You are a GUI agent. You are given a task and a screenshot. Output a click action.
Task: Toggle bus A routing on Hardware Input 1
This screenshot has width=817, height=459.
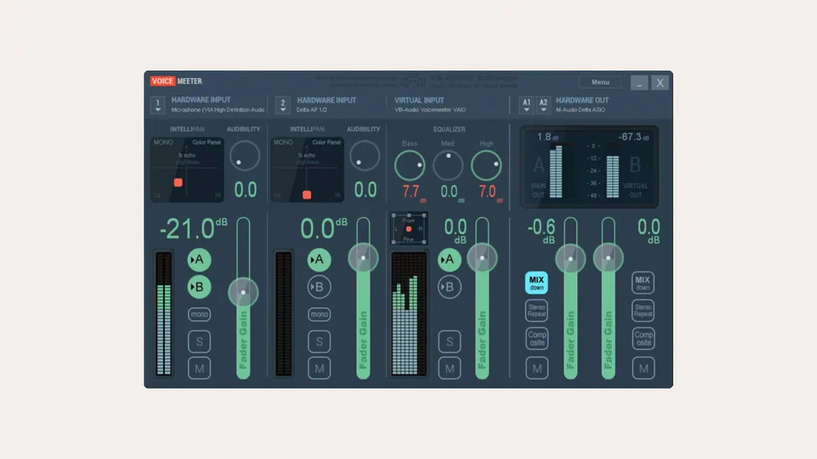pos(199,259)
